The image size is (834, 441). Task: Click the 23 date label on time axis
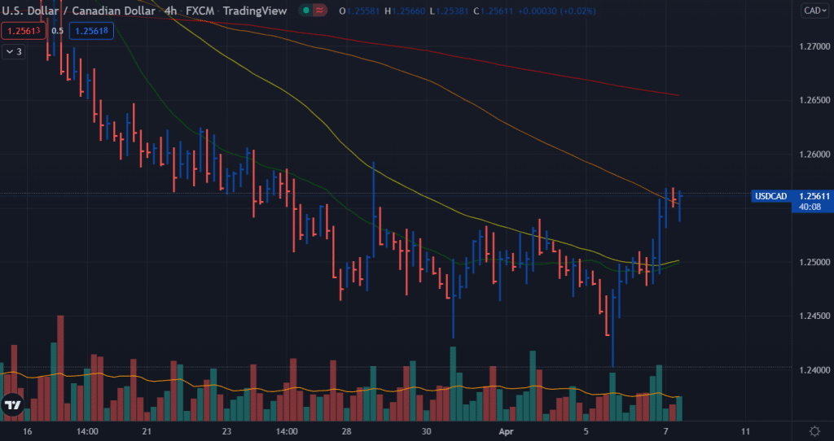pos(226,431)
